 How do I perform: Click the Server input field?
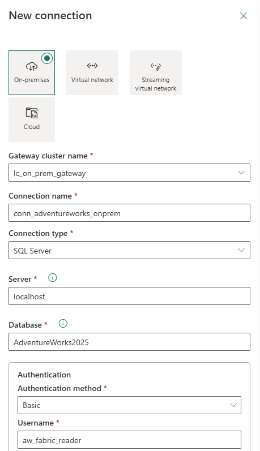129,296
